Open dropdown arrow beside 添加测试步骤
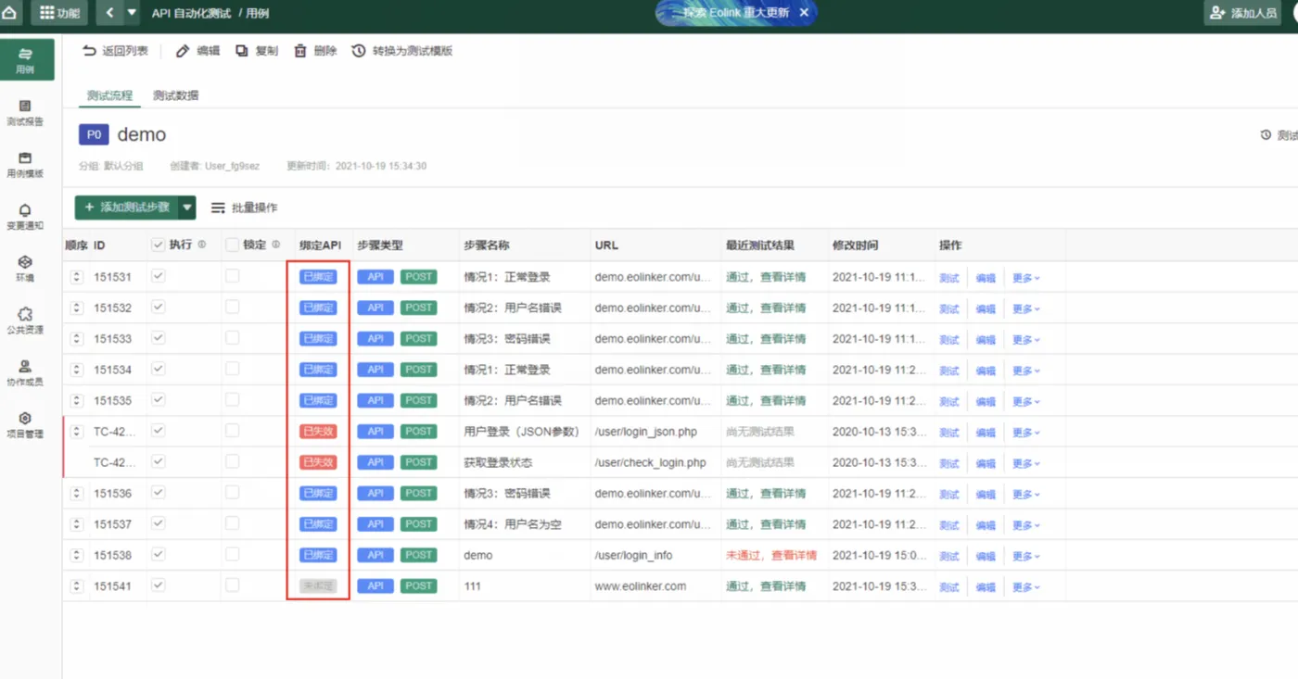 (x=188, y=207)
